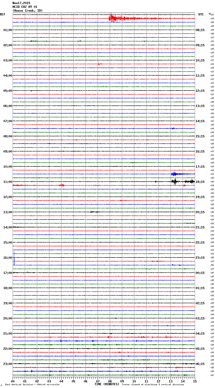Click the UTC timezone header
This screenshot has height=388, width=215.
pyautogui.click(x=201, y=14)
